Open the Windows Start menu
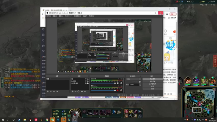The image size is (217, 122). tap(2, 120)
